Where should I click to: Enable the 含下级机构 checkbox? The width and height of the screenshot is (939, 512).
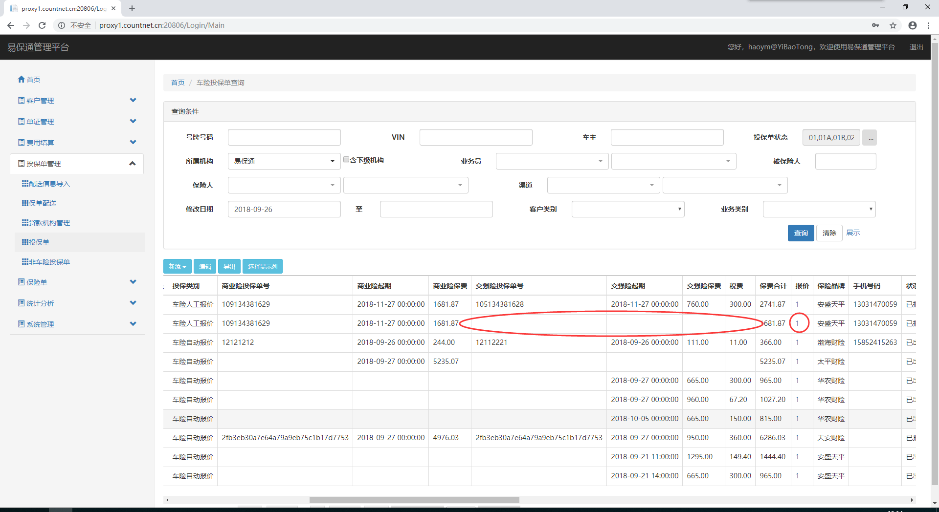[346, 160]
